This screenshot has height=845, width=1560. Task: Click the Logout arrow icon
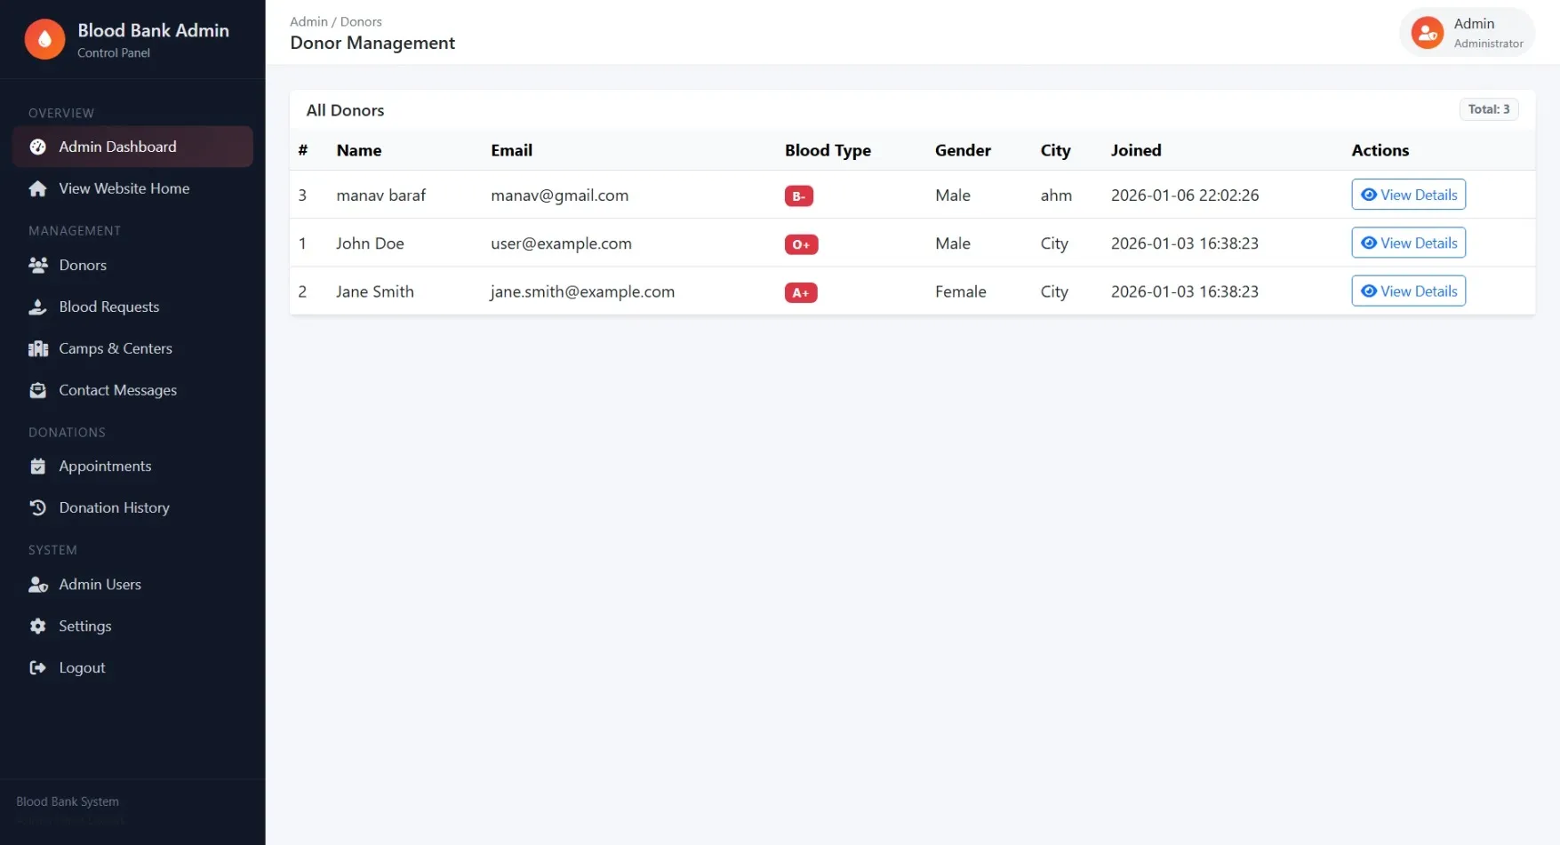point(36,667)
